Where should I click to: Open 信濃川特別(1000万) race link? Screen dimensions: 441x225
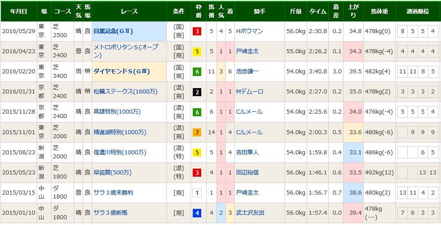[x=120, y=153]
